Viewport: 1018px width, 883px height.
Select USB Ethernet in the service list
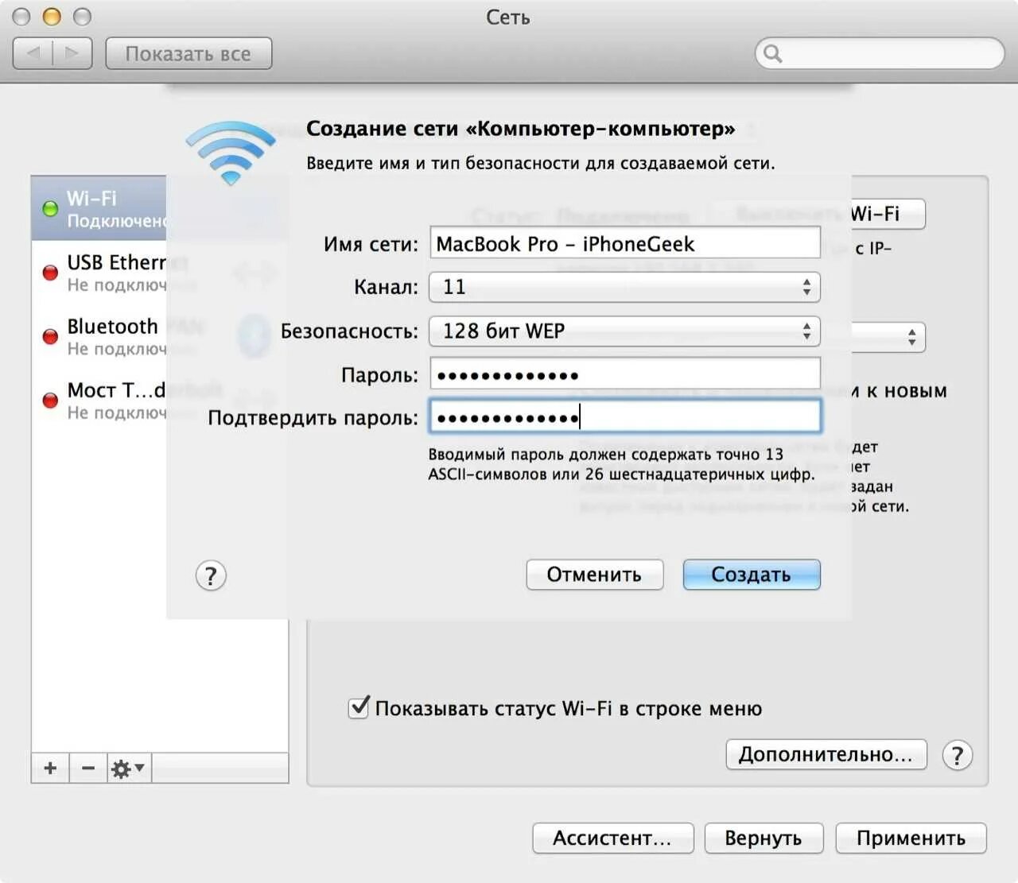click(x=99, y=273)
